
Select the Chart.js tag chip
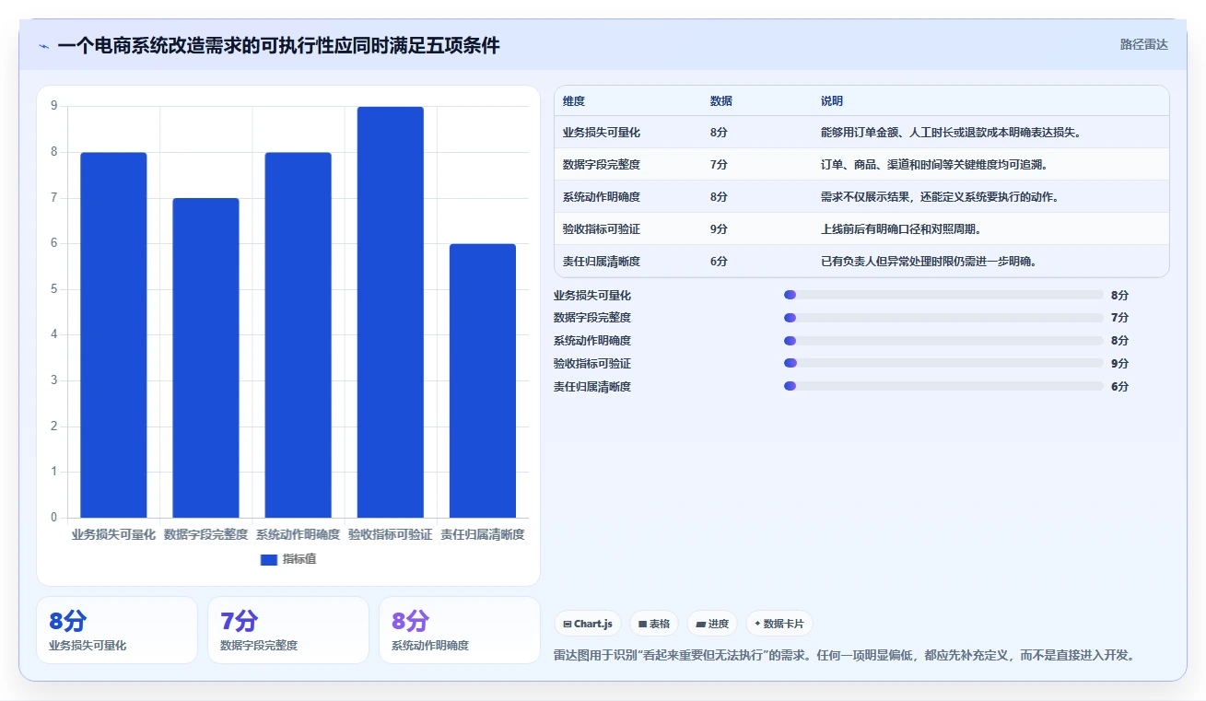[588, 624]
